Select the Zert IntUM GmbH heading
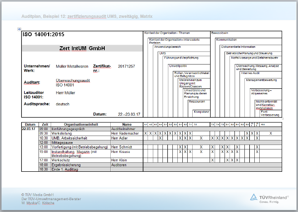298x212 pixels. click(x=82, y=48)
